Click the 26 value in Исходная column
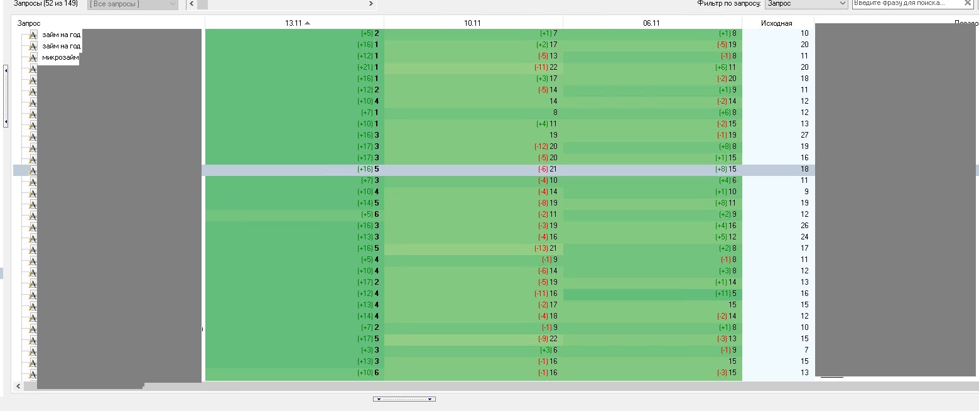The image size is (979, 411). click(804, 226)
